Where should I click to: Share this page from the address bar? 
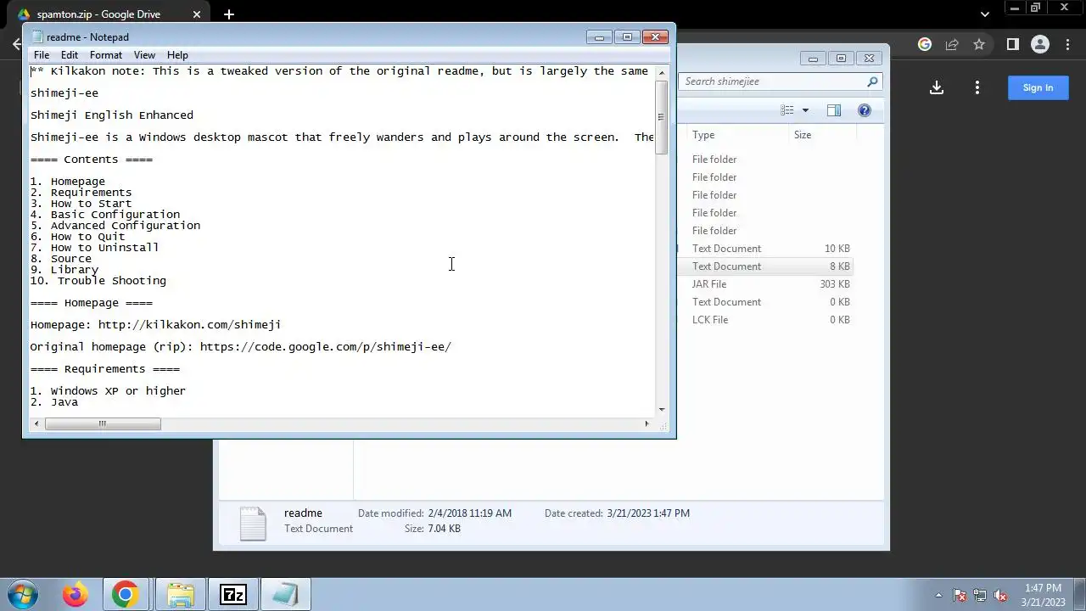[x=952, y=44]
